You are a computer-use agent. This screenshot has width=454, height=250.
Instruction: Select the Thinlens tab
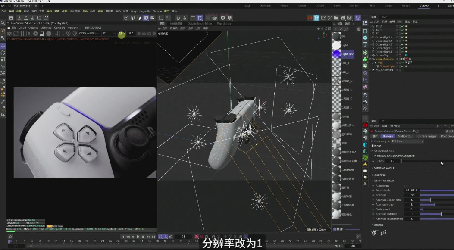(388, 136)
